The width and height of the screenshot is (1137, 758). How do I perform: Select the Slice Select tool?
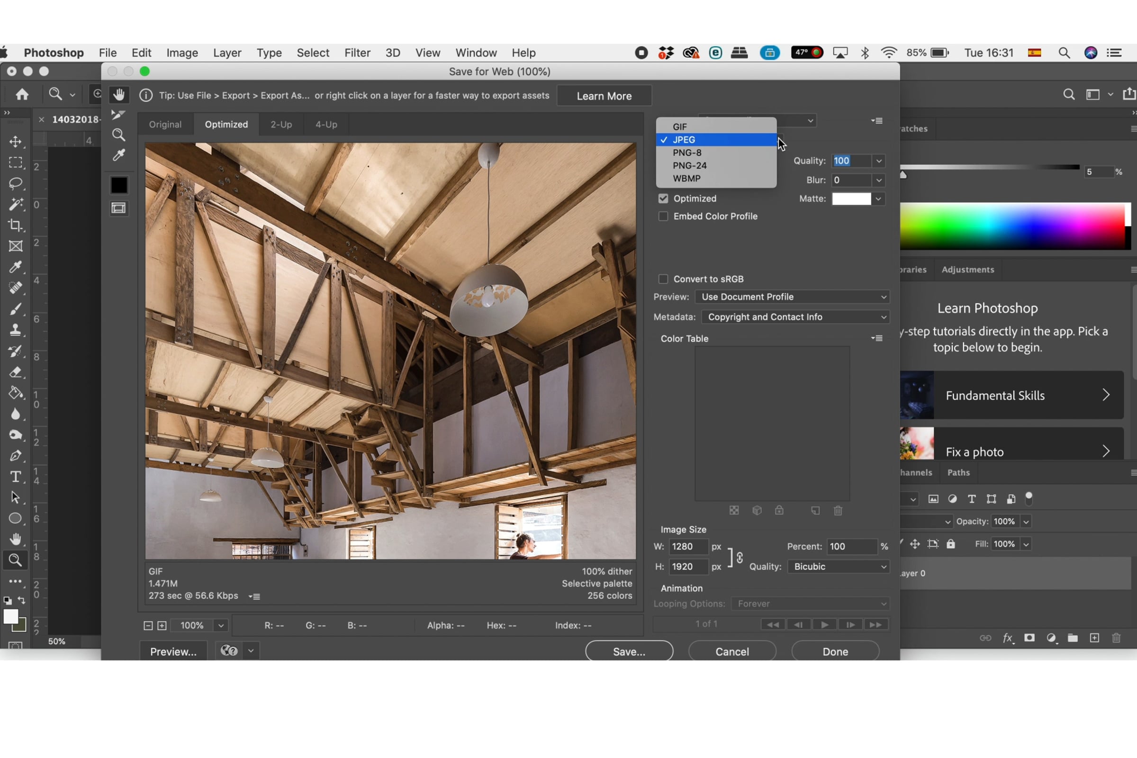(118, 115)
